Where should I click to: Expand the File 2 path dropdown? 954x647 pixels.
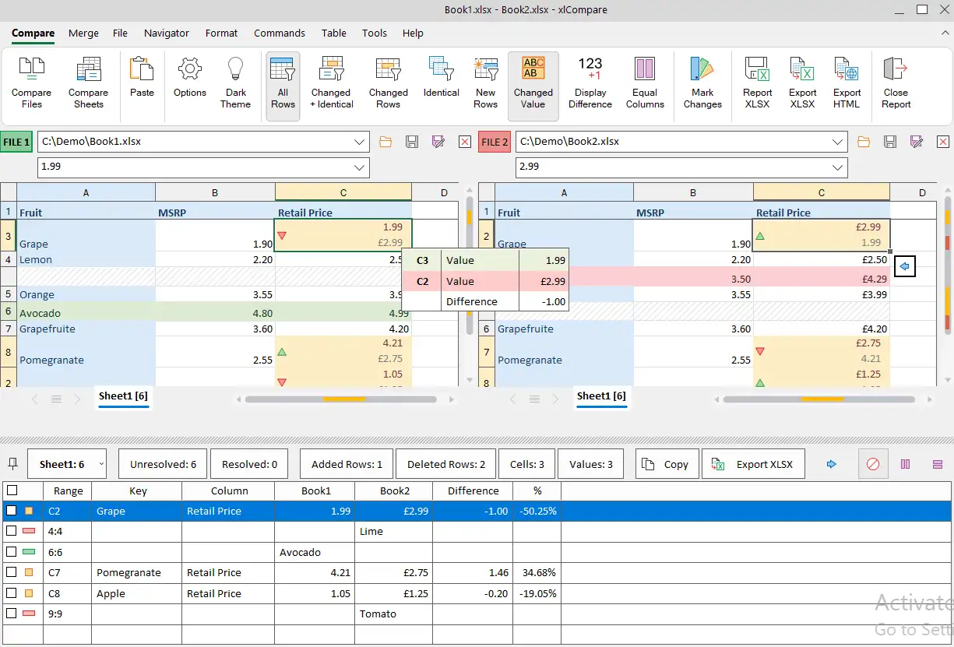tap(838, 142)
